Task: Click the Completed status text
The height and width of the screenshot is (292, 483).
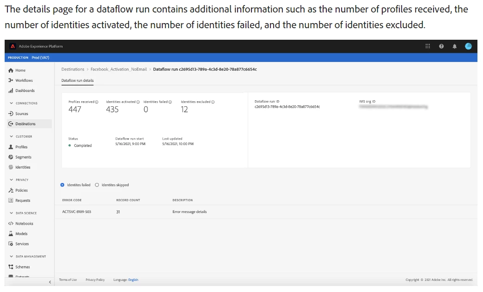Action: click(83, 146)
